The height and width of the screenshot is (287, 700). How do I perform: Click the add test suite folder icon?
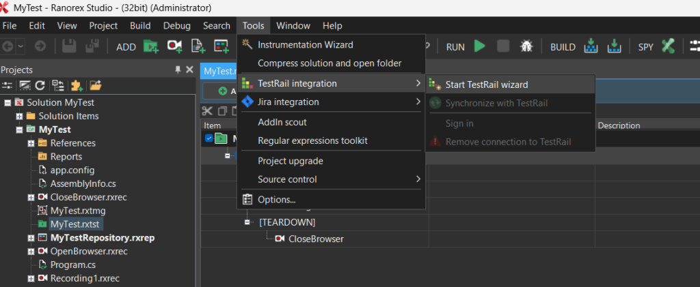(x=151, y=46)
